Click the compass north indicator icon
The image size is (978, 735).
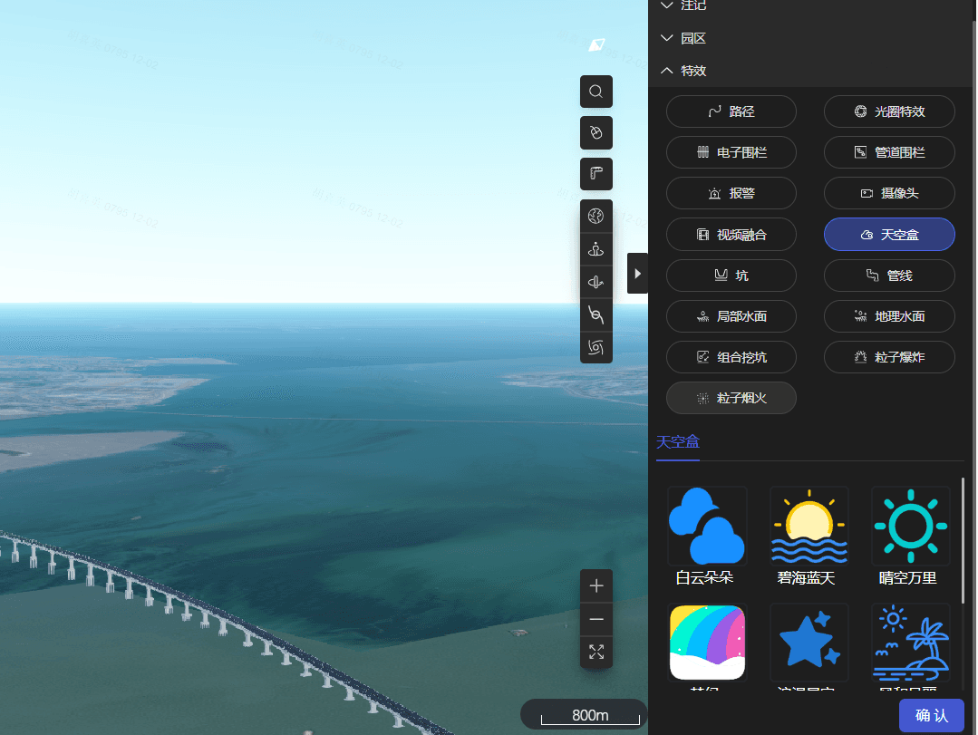[596, 45]
